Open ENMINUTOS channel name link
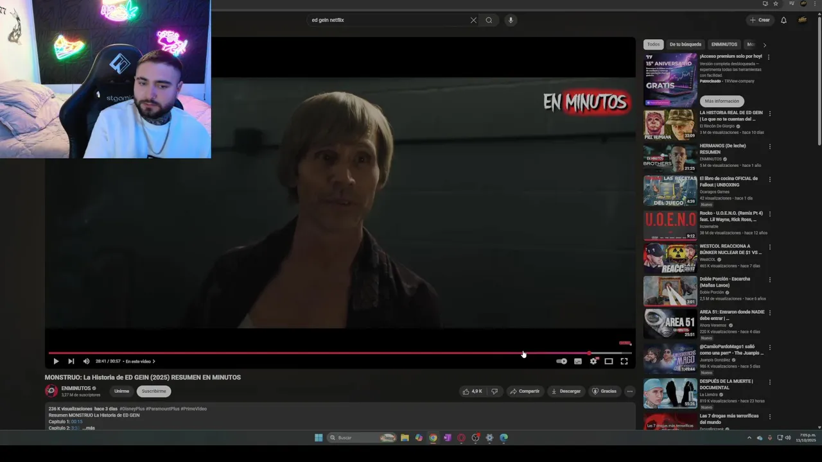The width and height of the screenshot is (822, 462). pyautogui.click(x=76, y=388)
